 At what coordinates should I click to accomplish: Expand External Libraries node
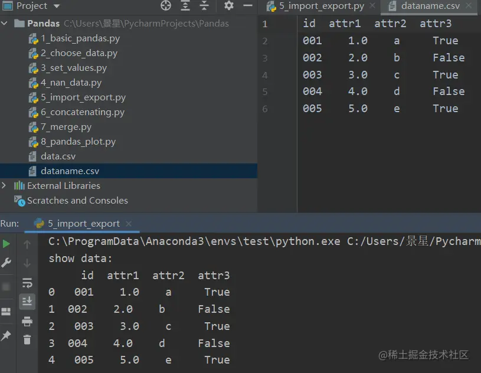[4, 185]
